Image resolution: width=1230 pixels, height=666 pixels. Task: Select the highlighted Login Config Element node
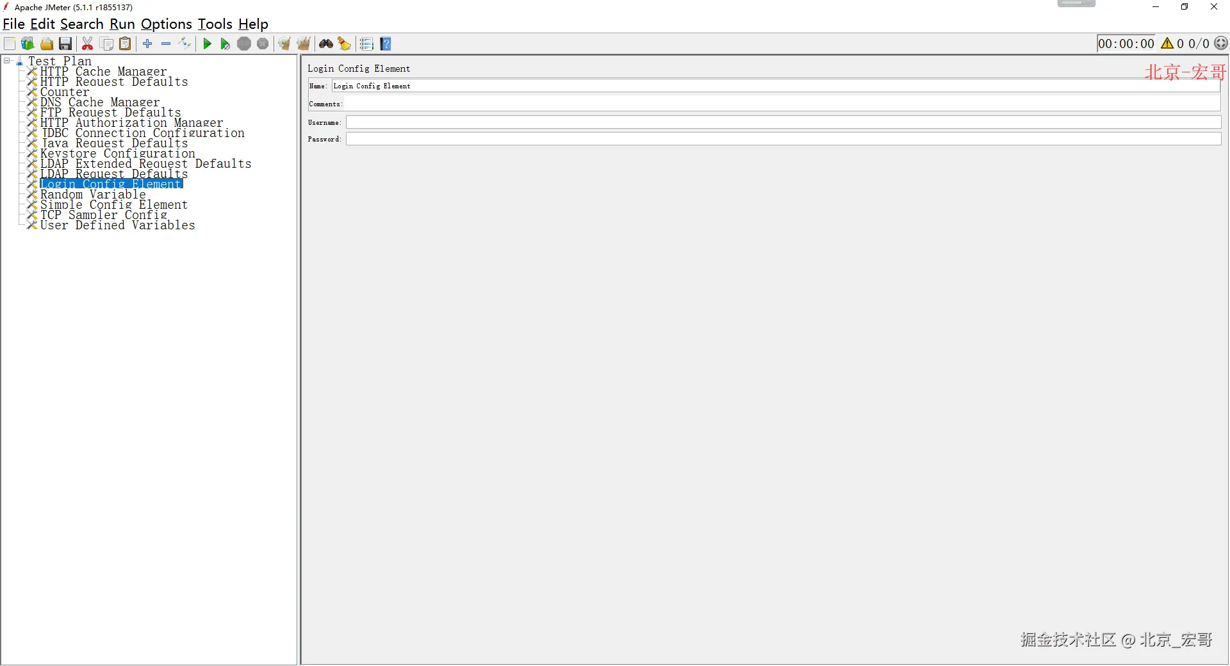point(111,184)
